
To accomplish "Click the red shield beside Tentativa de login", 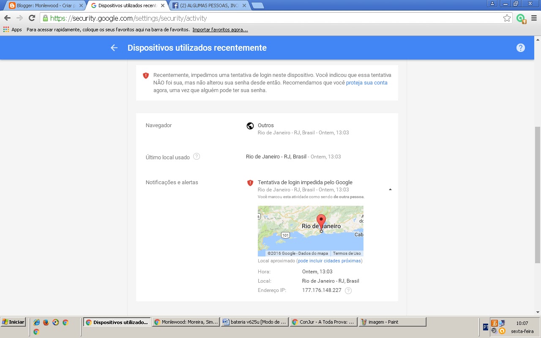I will pyautogui.click(x=250, y=183).
